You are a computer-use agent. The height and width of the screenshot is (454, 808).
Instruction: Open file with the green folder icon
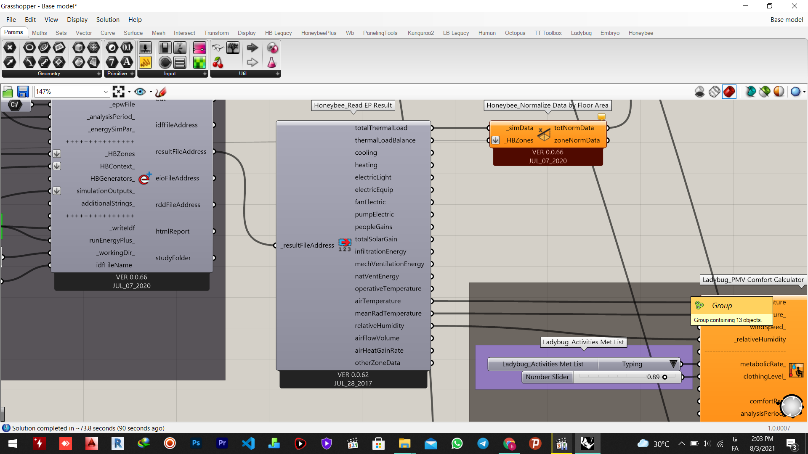click(x=8, y=91)
